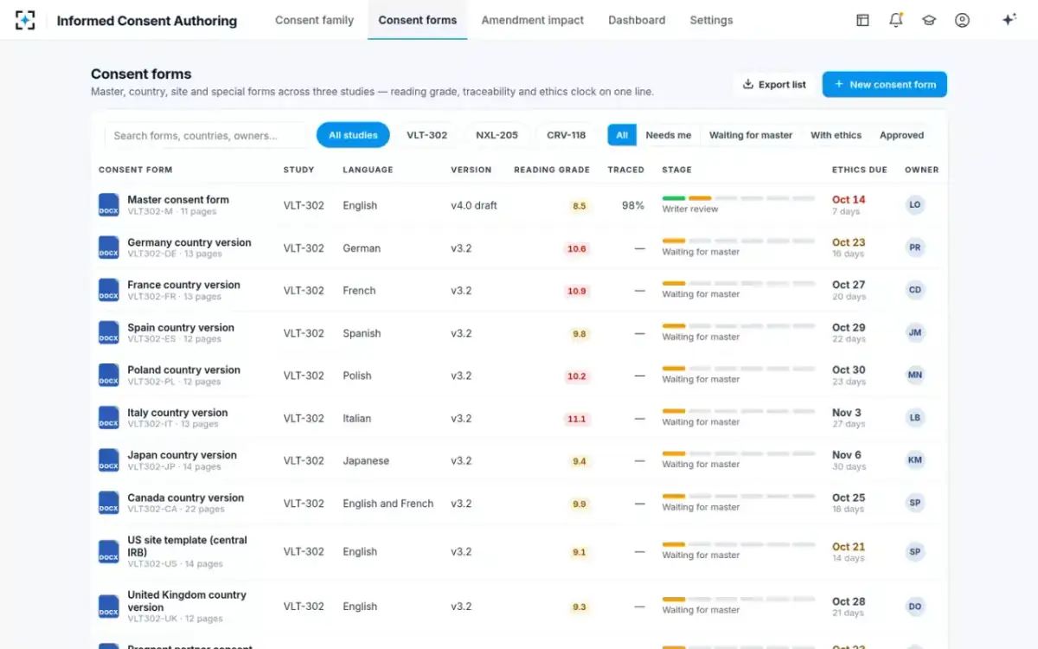The height and width of the screenshot is (649, 1038).
Task: Click the DOCX icon for Italy country version
Action: (108, 418)
